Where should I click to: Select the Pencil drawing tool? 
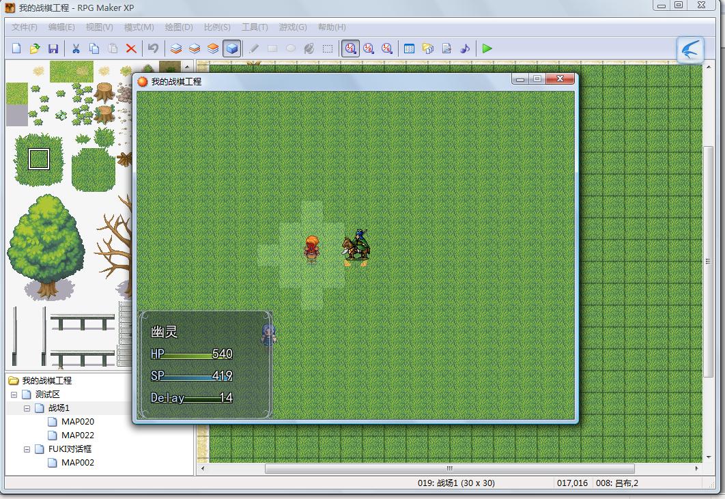254,48
